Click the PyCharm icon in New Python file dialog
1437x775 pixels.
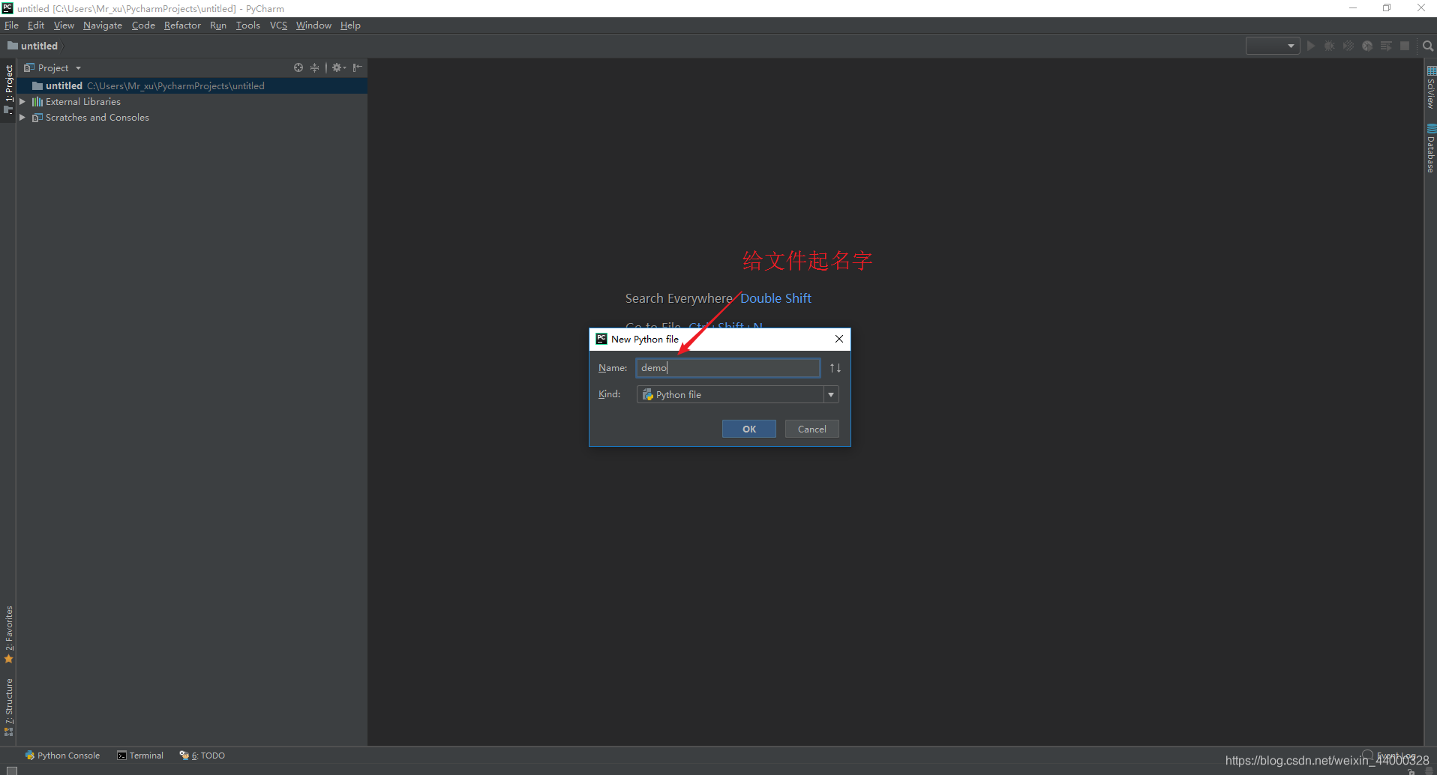click(x=601, y=339)
